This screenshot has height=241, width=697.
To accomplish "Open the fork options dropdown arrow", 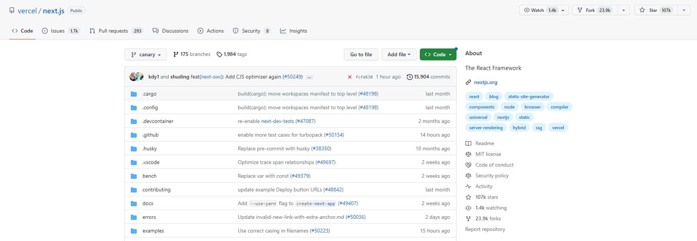I will 624,10.
